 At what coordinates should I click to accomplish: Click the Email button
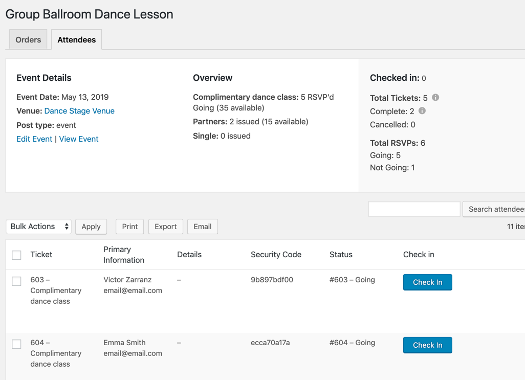202,227
